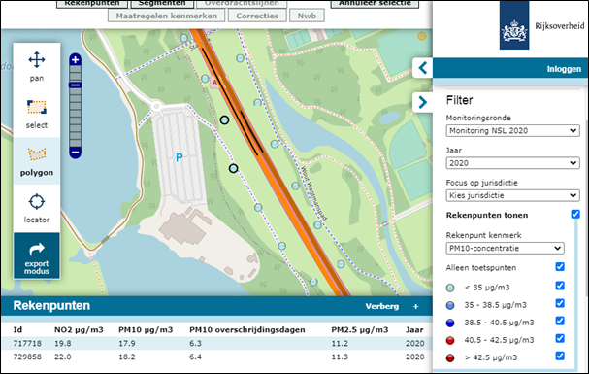The width and height of the screenshot is (589, 374).
Task: Click the Inloggen link
Action: pos(564,69)
